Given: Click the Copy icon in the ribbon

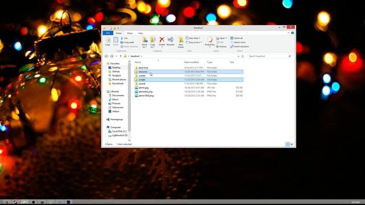Looking at the screenshot, I should tap(108, 41).
